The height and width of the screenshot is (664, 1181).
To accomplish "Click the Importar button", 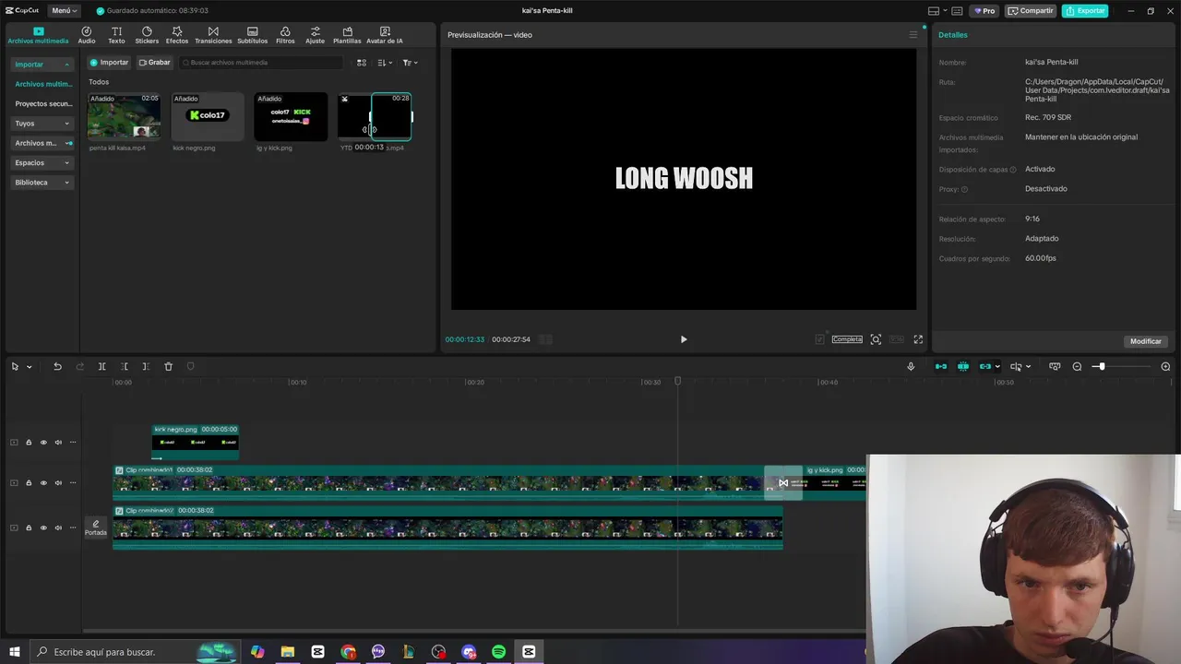I will (109, 63).
